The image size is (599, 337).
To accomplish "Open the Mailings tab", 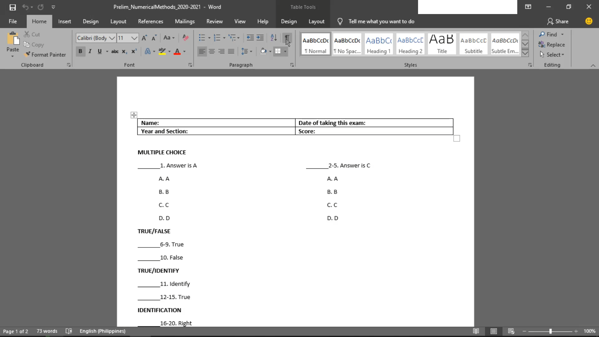I will [x=185, y=21].
